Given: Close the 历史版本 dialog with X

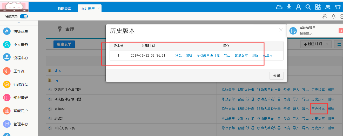Looking at the screenshot, I should click(281, 30).
